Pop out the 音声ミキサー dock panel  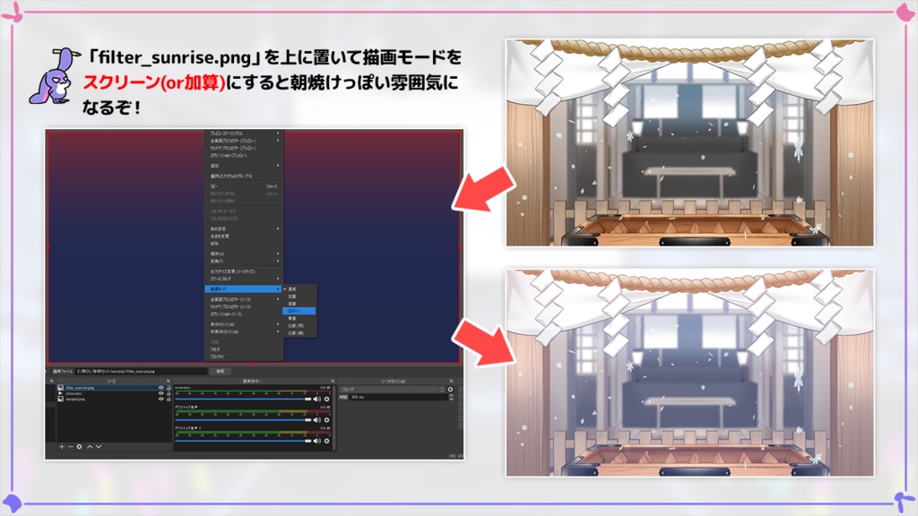point(333,381)
